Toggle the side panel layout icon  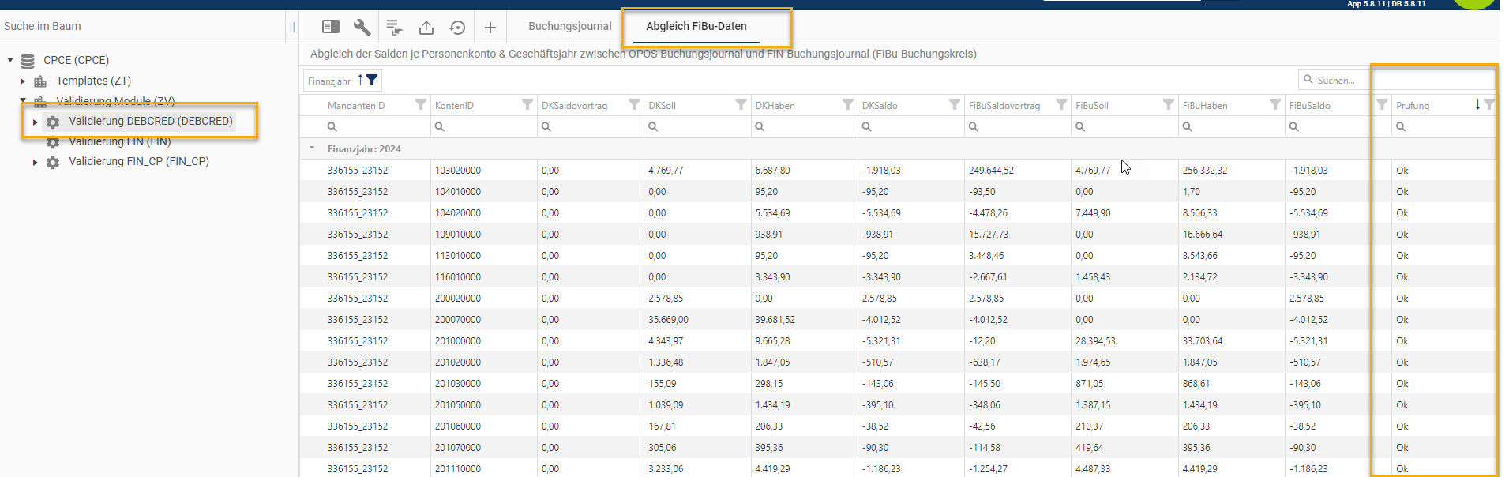tap(331, 28)
